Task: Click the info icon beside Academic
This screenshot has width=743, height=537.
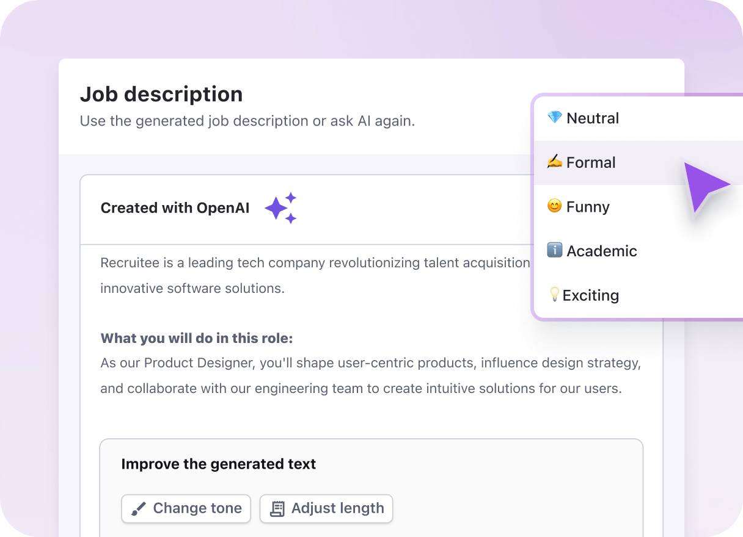Action: [x=554, y=250]
